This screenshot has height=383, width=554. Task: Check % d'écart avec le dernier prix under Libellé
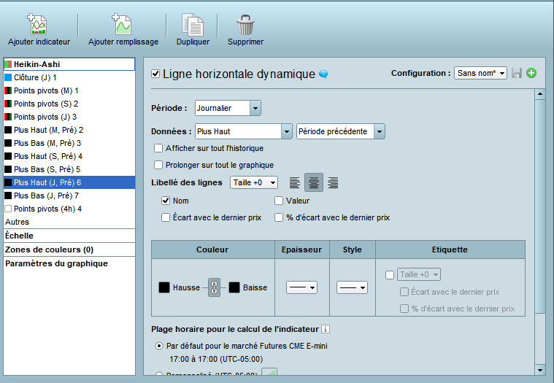coord(279,217)
